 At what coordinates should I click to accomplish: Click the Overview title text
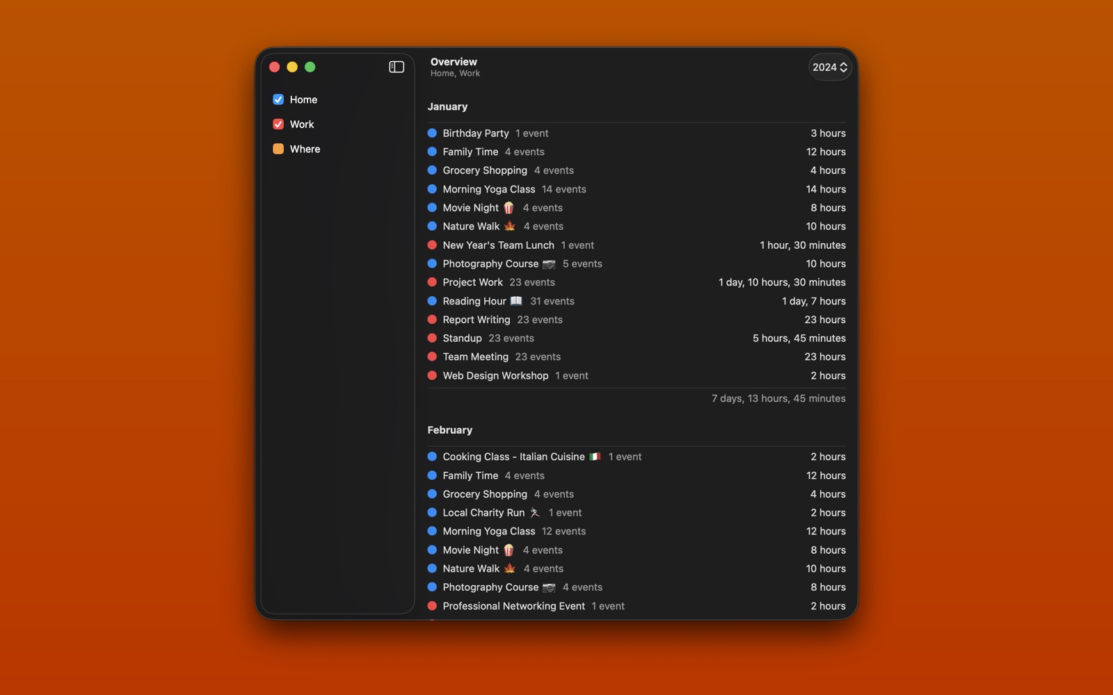[454, 62]
